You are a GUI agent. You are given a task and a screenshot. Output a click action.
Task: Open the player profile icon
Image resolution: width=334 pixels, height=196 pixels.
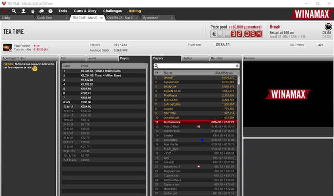click(x=23, y=11)
